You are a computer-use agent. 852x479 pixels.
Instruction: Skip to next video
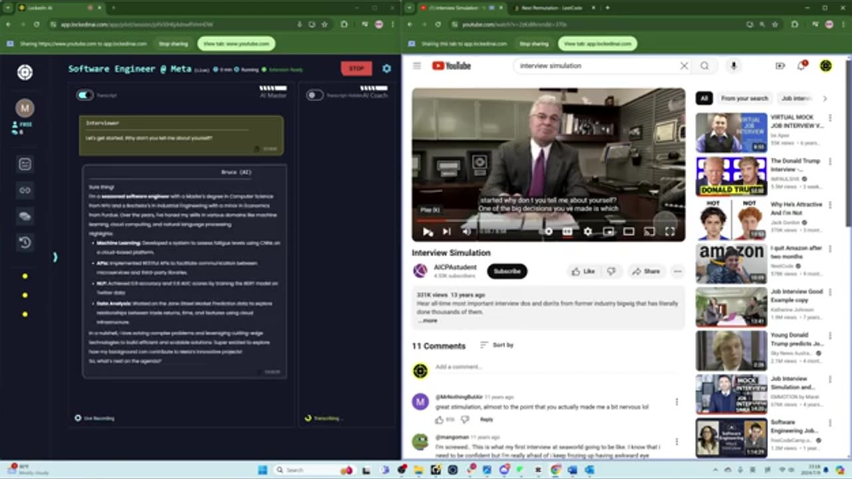coord(447,232)
